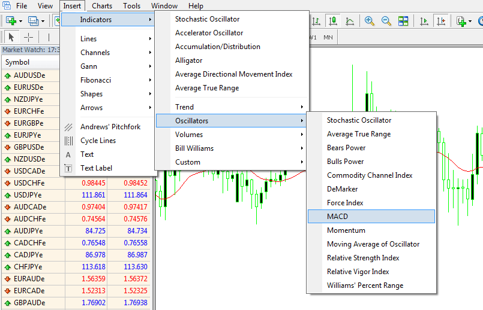Screen dimensions: 483x310
Task: Select the arrow cursor tool
Action: [x=11, y=38]
